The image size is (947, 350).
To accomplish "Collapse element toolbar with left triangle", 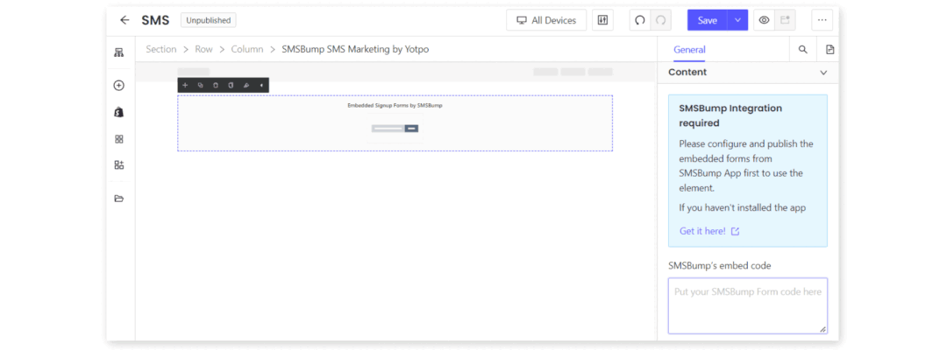I will (x=261, y=86).
